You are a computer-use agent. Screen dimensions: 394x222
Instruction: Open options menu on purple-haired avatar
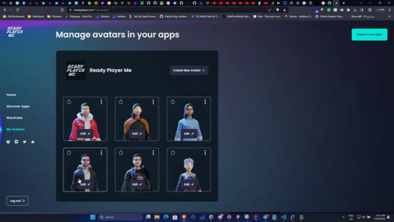[205, 153]
